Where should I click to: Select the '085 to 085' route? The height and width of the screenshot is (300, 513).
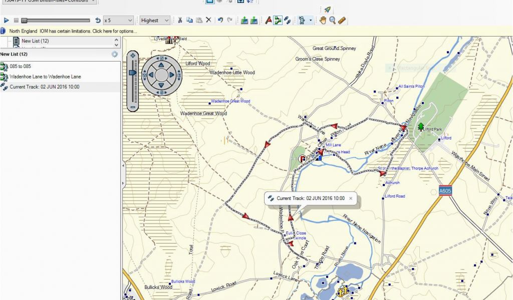click(20, 66)
